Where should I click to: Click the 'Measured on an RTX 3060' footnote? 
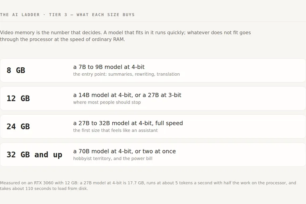[x=148, y=186]
